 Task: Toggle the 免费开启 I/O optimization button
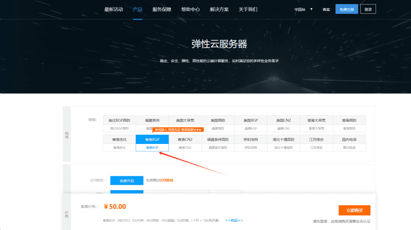[126, 181]
